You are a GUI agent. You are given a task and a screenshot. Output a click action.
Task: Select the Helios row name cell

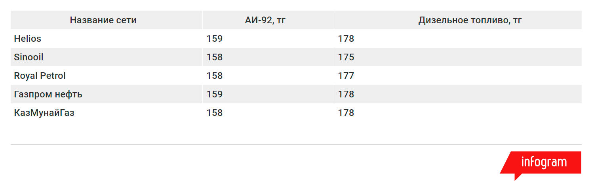pyautogui.click(x=28, y=39)
